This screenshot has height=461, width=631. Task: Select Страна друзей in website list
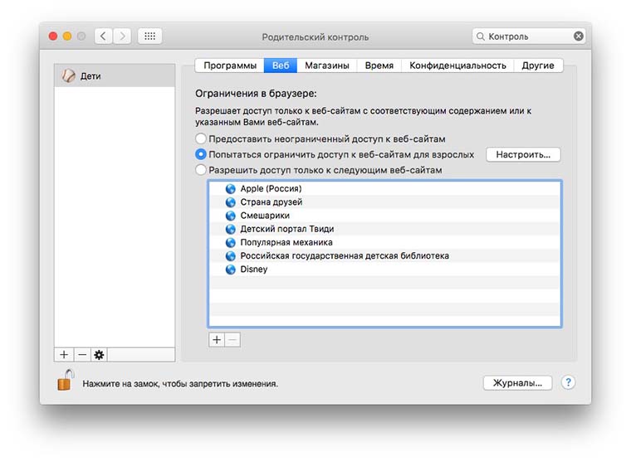384,202
